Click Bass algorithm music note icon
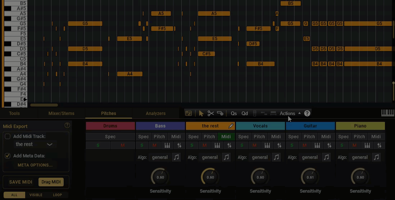395x200 pixels. 176,157
